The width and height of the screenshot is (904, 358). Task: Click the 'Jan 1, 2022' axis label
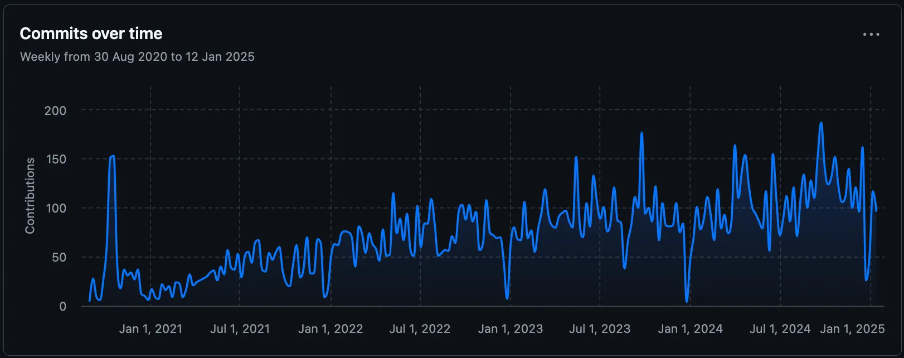(x=331, y=328)
